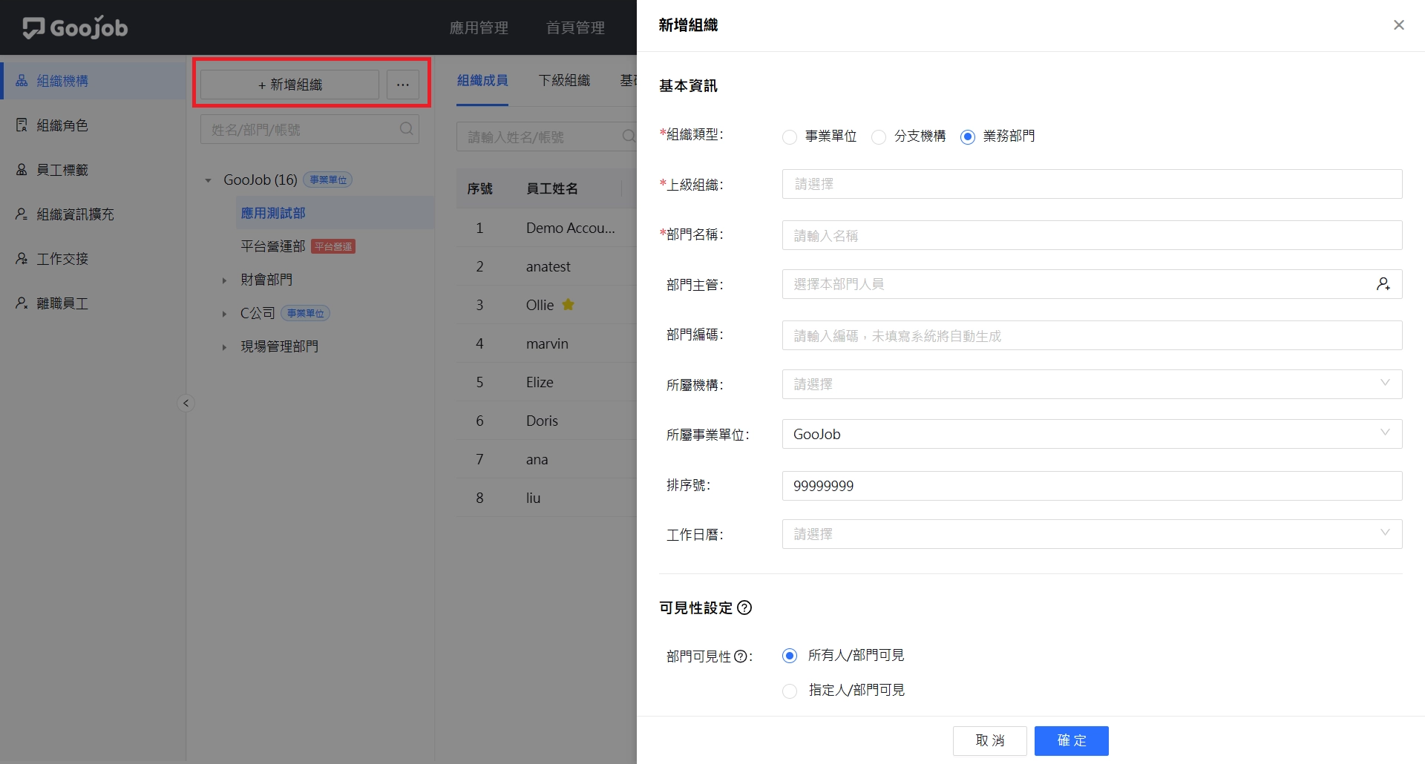The width and height of the screenshot is (1425, 764).
Task: Click the + 新增組織 button
Action: (289, 85)
